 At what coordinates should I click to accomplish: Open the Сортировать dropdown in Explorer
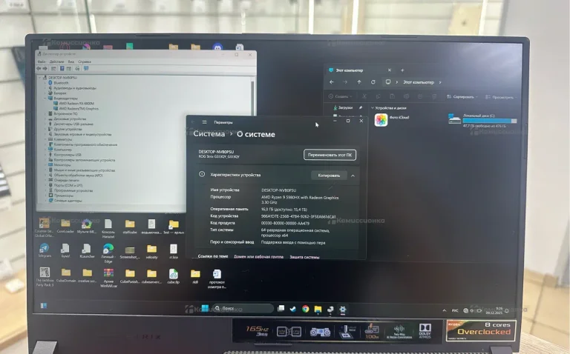tap(462, 97)
